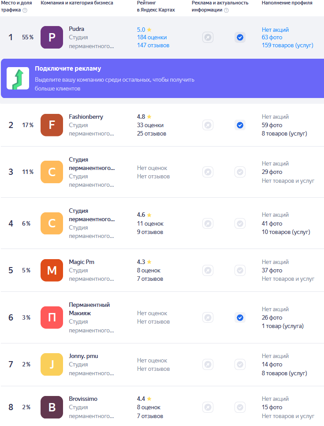This screenshot has width=324, height=426.
Task: Click the Подключите рекламу banner
Action: coord(162,78)
